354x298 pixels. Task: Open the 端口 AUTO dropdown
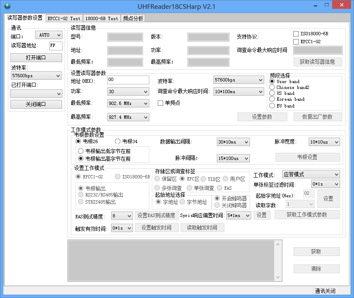(x=49, y=35)
